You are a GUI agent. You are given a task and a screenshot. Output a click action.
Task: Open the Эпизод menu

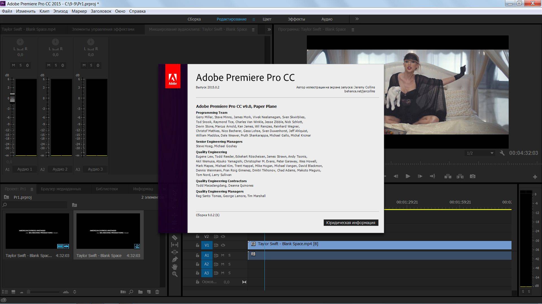[60, 11]
